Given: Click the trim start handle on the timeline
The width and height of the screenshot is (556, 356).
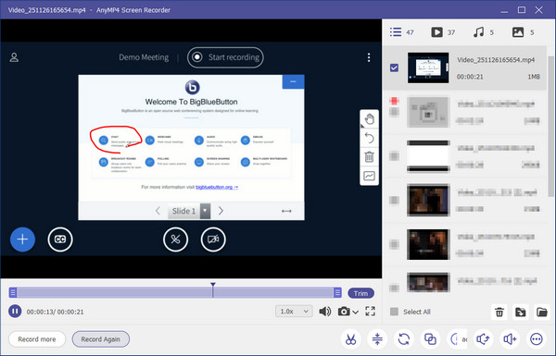Looking at the screenshot, I should [13, 292].
